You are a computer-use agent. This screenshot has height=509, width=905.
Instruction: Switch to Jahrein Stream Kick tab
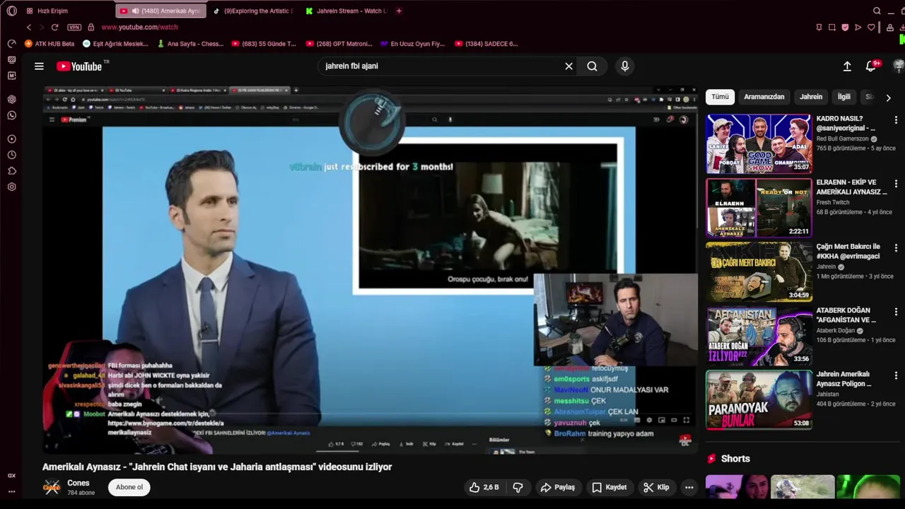(346, 11)
